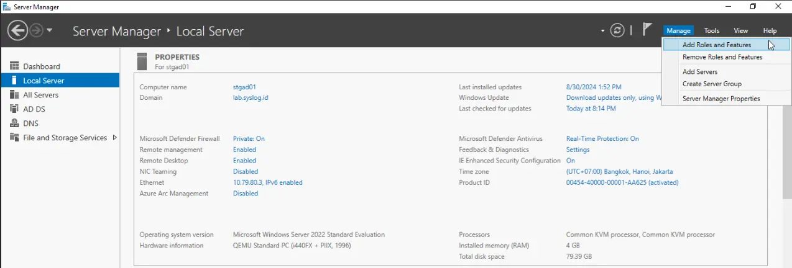
Task: Click the Dashboard icon in sidebar
Action: point(14,66)
